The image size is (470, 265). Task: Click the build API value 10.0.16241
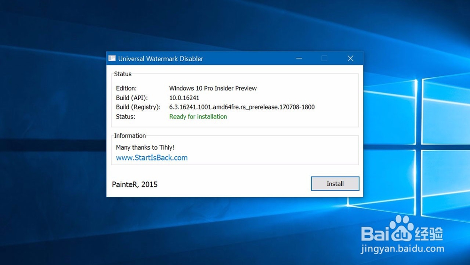[184, 98]
